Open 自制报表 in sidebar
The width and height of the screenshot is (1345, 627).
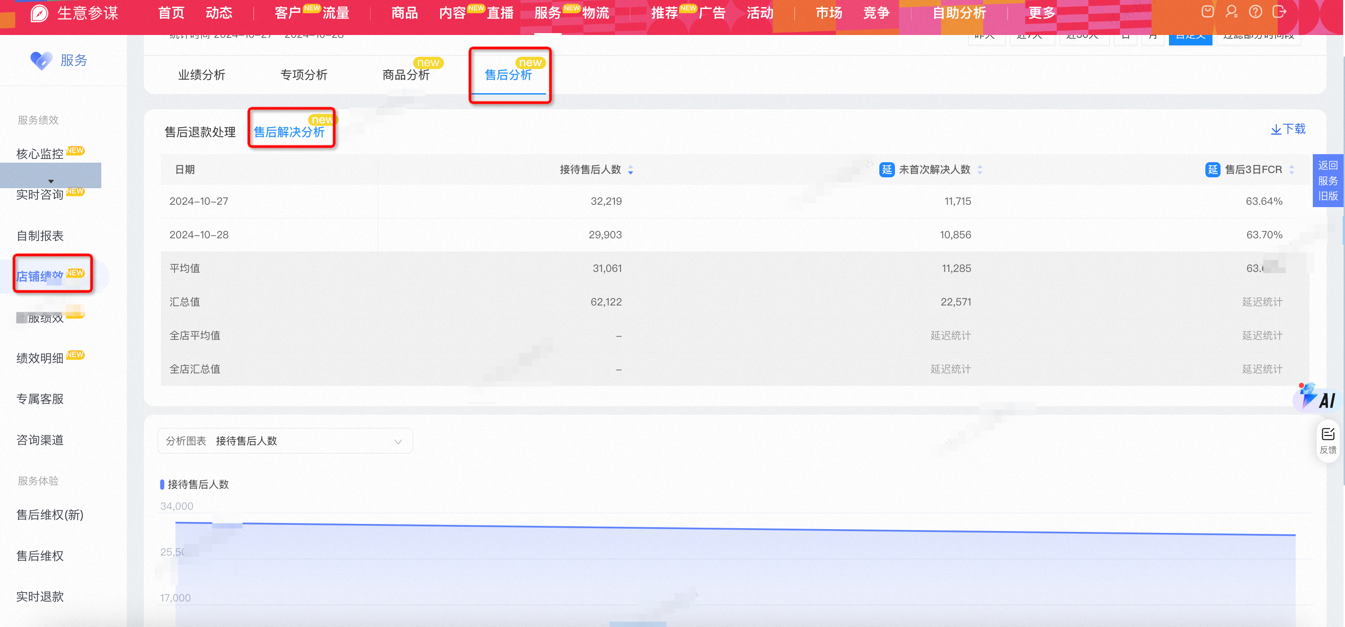(40, 236)
